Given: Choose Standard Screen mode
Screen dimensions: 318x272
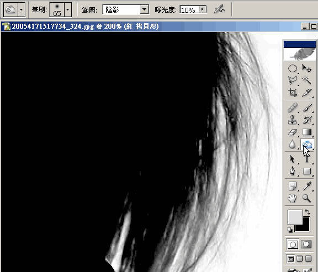Looking at the screenshot, I should tap(290, 259).
